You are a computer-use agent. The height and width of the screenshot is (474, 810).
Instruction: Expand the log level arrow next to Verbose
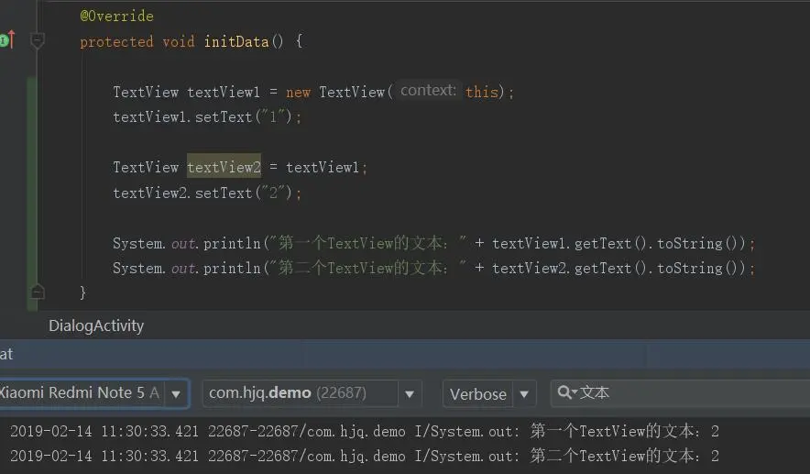524,394
